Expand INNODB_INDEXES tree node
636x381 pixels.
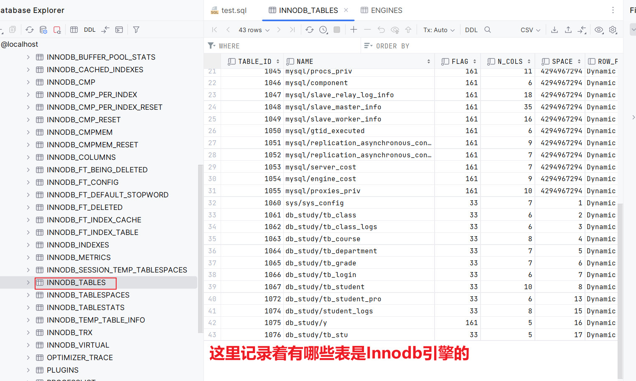point(28,245)
